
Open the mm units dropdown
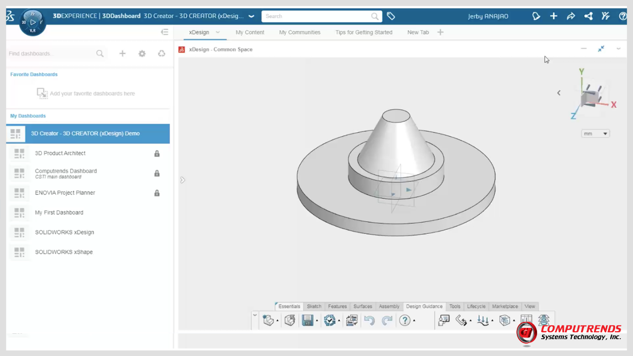(x=595, y=133)
